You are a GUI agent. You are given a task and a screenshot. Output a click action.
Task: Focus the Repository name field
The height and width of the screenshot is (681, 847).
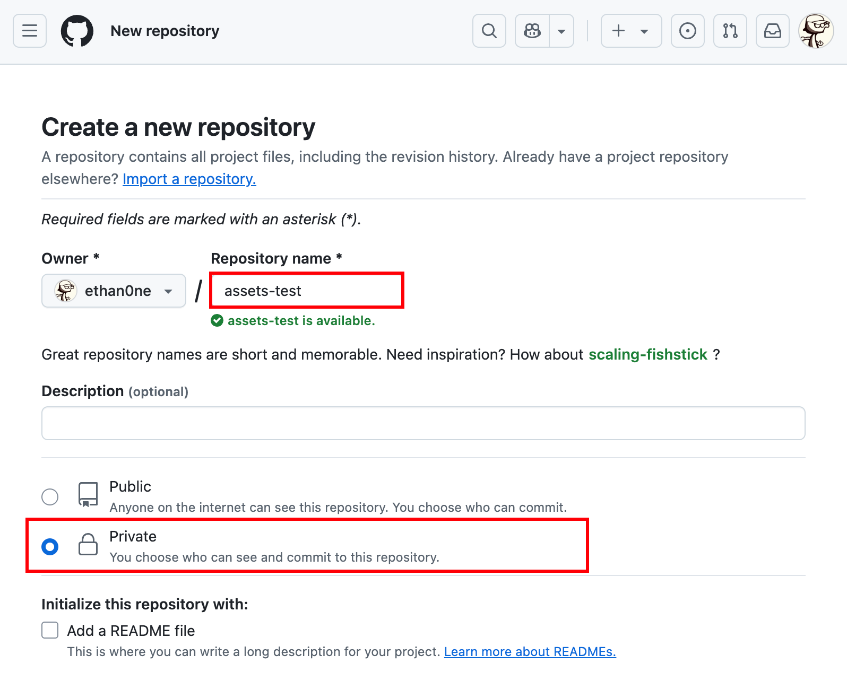click(307, 291)
